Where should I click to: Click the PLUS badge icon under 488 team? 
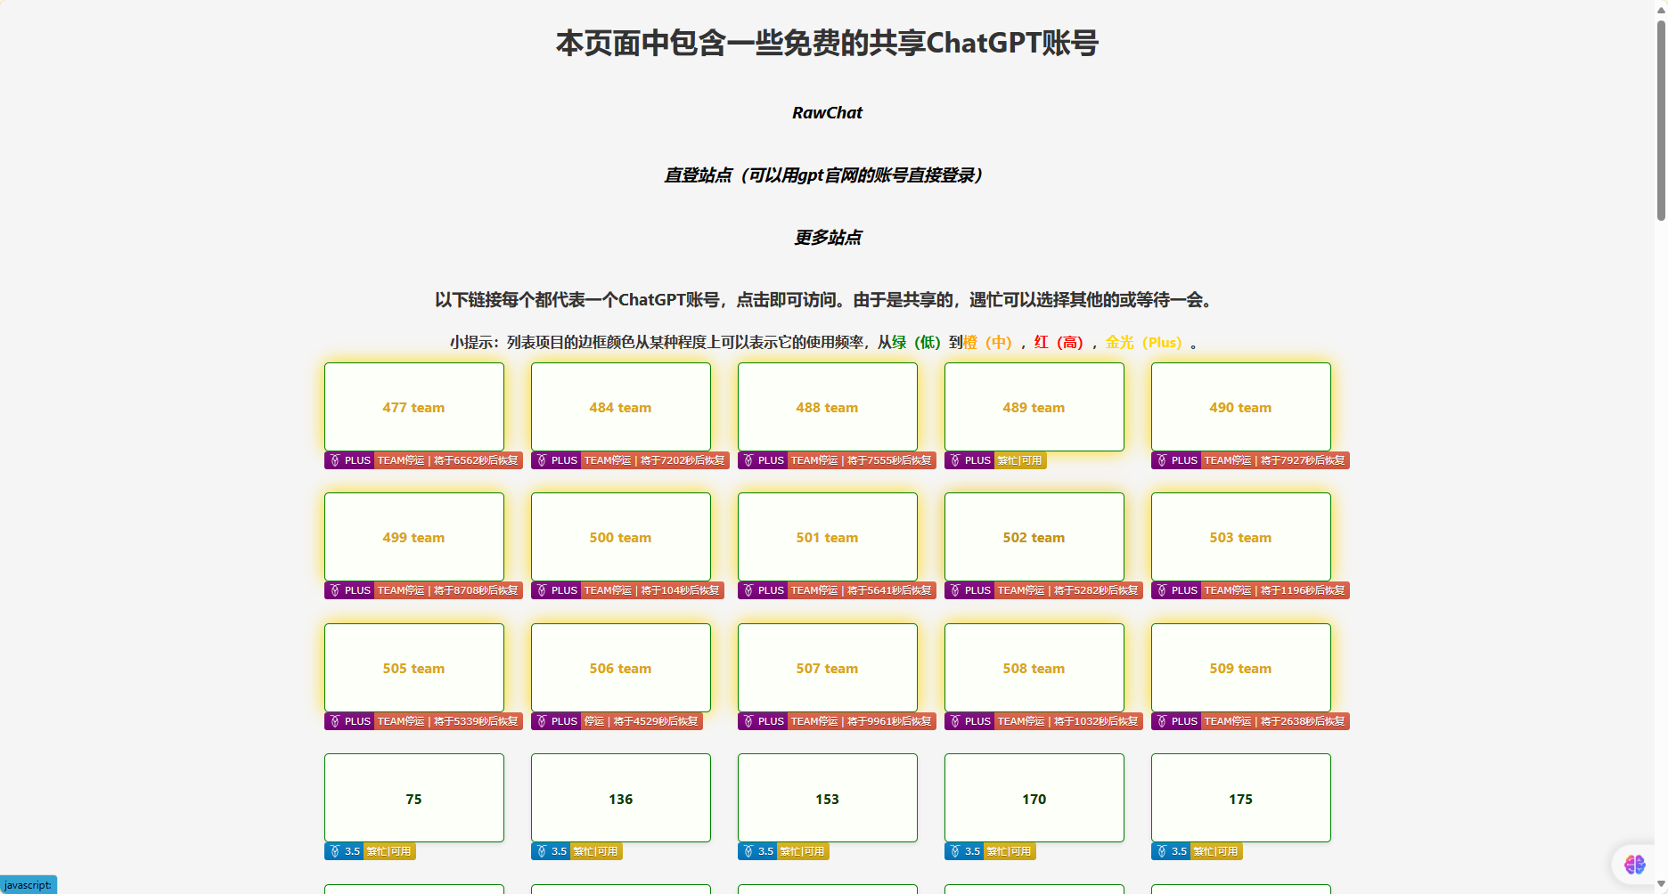[x=748, y=460]
